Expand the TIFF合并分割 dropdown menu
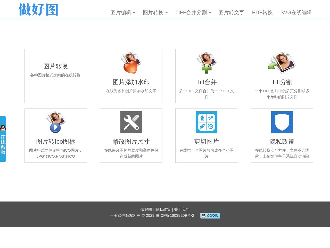The image size is (330, 248). point(193,12)
